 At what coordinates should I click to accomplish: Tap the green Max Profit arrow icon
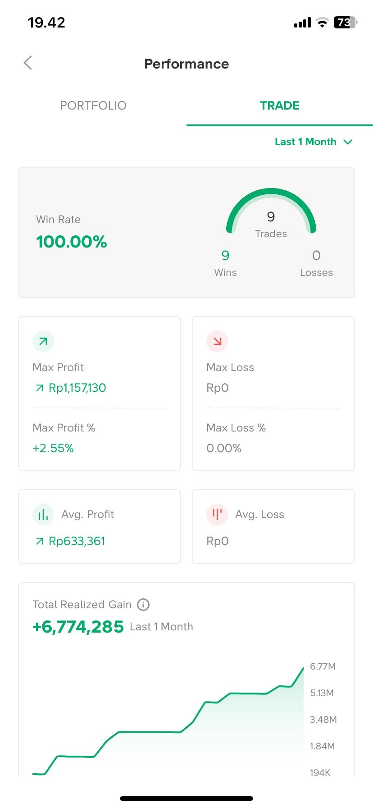(x=43, y=341)
